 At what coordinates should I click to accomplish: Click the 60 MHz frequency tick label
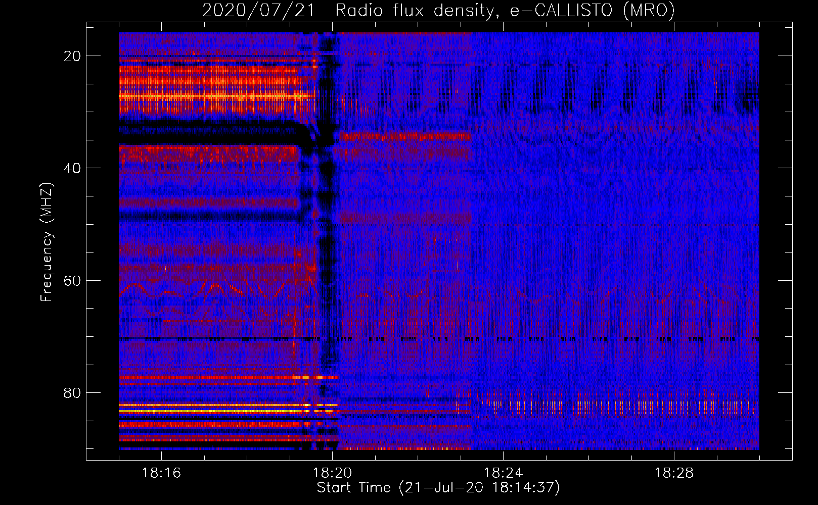click(72, 281)
